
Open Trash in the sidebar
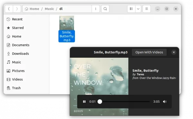click(x=26, y=88)
